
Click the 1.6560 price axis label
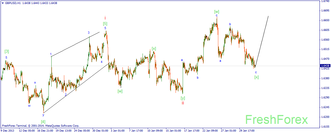pos(325,39)
